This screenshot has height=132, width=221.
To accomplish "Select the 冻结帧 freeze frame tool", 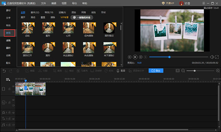I will (96, 71).
